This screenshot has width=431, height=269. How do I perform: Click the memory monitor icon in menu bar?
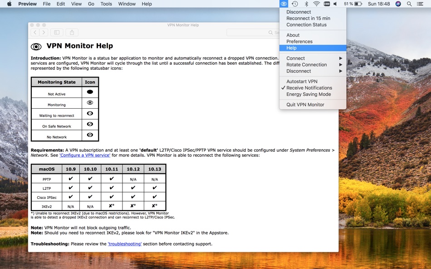click(x=327, y=4)
